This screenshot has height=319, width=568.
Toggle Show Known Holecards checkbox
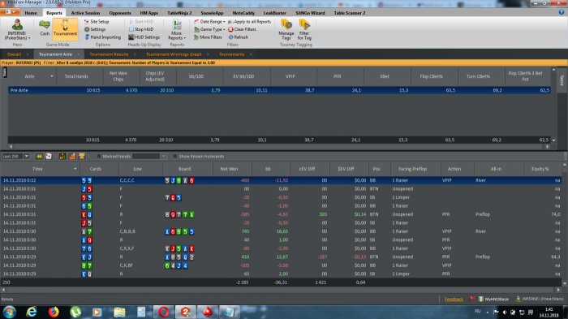[175, 156]
